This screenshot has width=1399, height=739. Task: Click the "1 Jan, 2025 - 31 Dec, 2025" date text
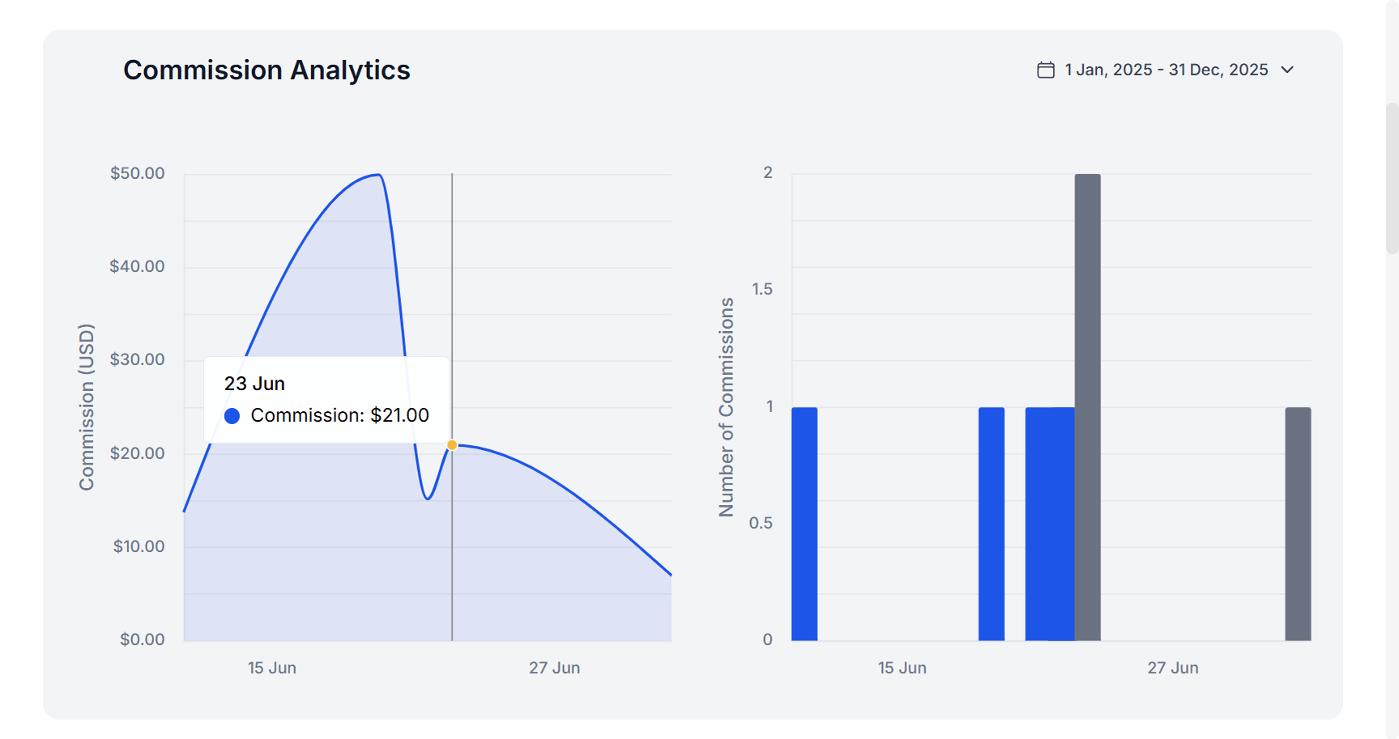pos(1166,70)
